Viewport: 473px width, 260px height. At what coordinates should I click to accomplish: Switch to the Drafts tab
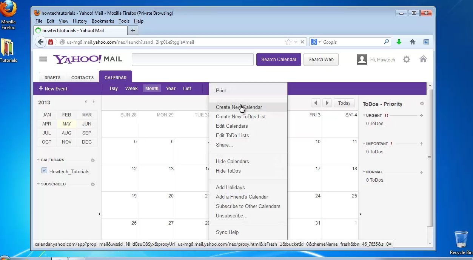(x=52, y=77)
